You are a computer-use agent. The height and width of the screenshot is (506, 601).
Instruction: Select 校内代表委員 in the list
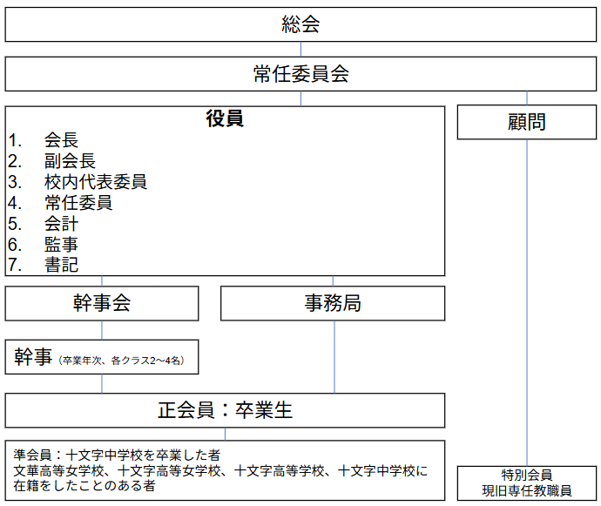tap(95, 182)
